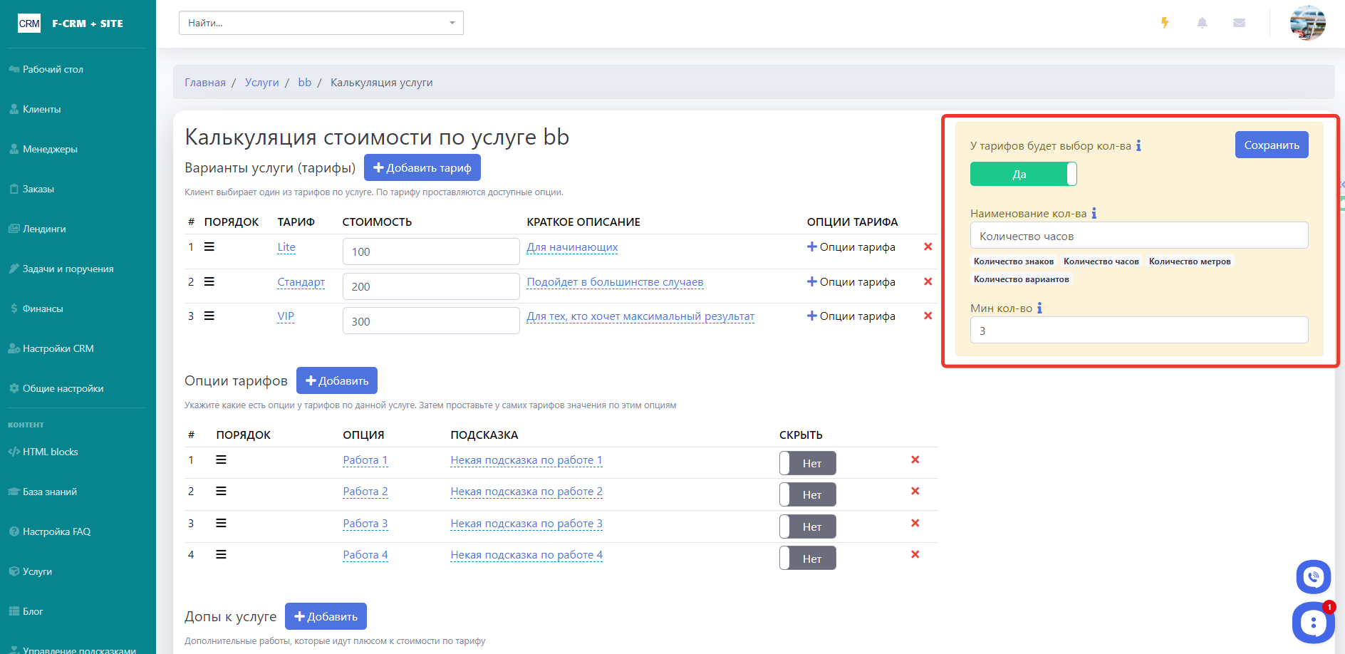
Task: Click the Добавить тариф button
Action: pos(422,168)
